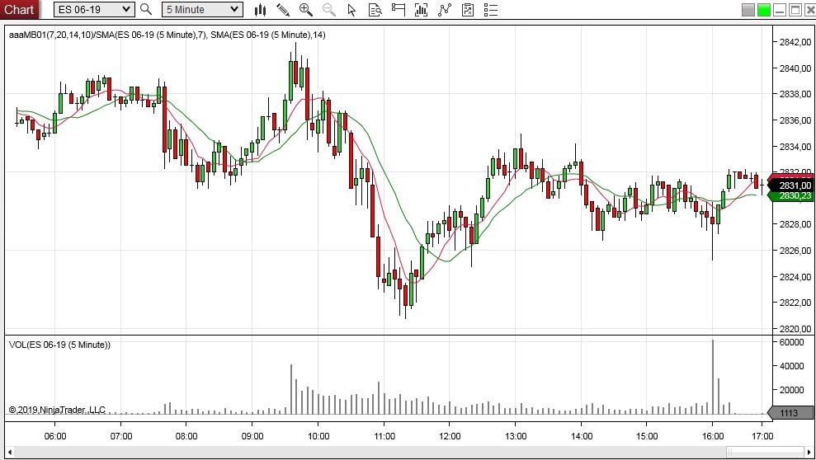Click the zoom out magnifier icon
The width and height of the screenshot is (816, 460).
coord(329,9)
